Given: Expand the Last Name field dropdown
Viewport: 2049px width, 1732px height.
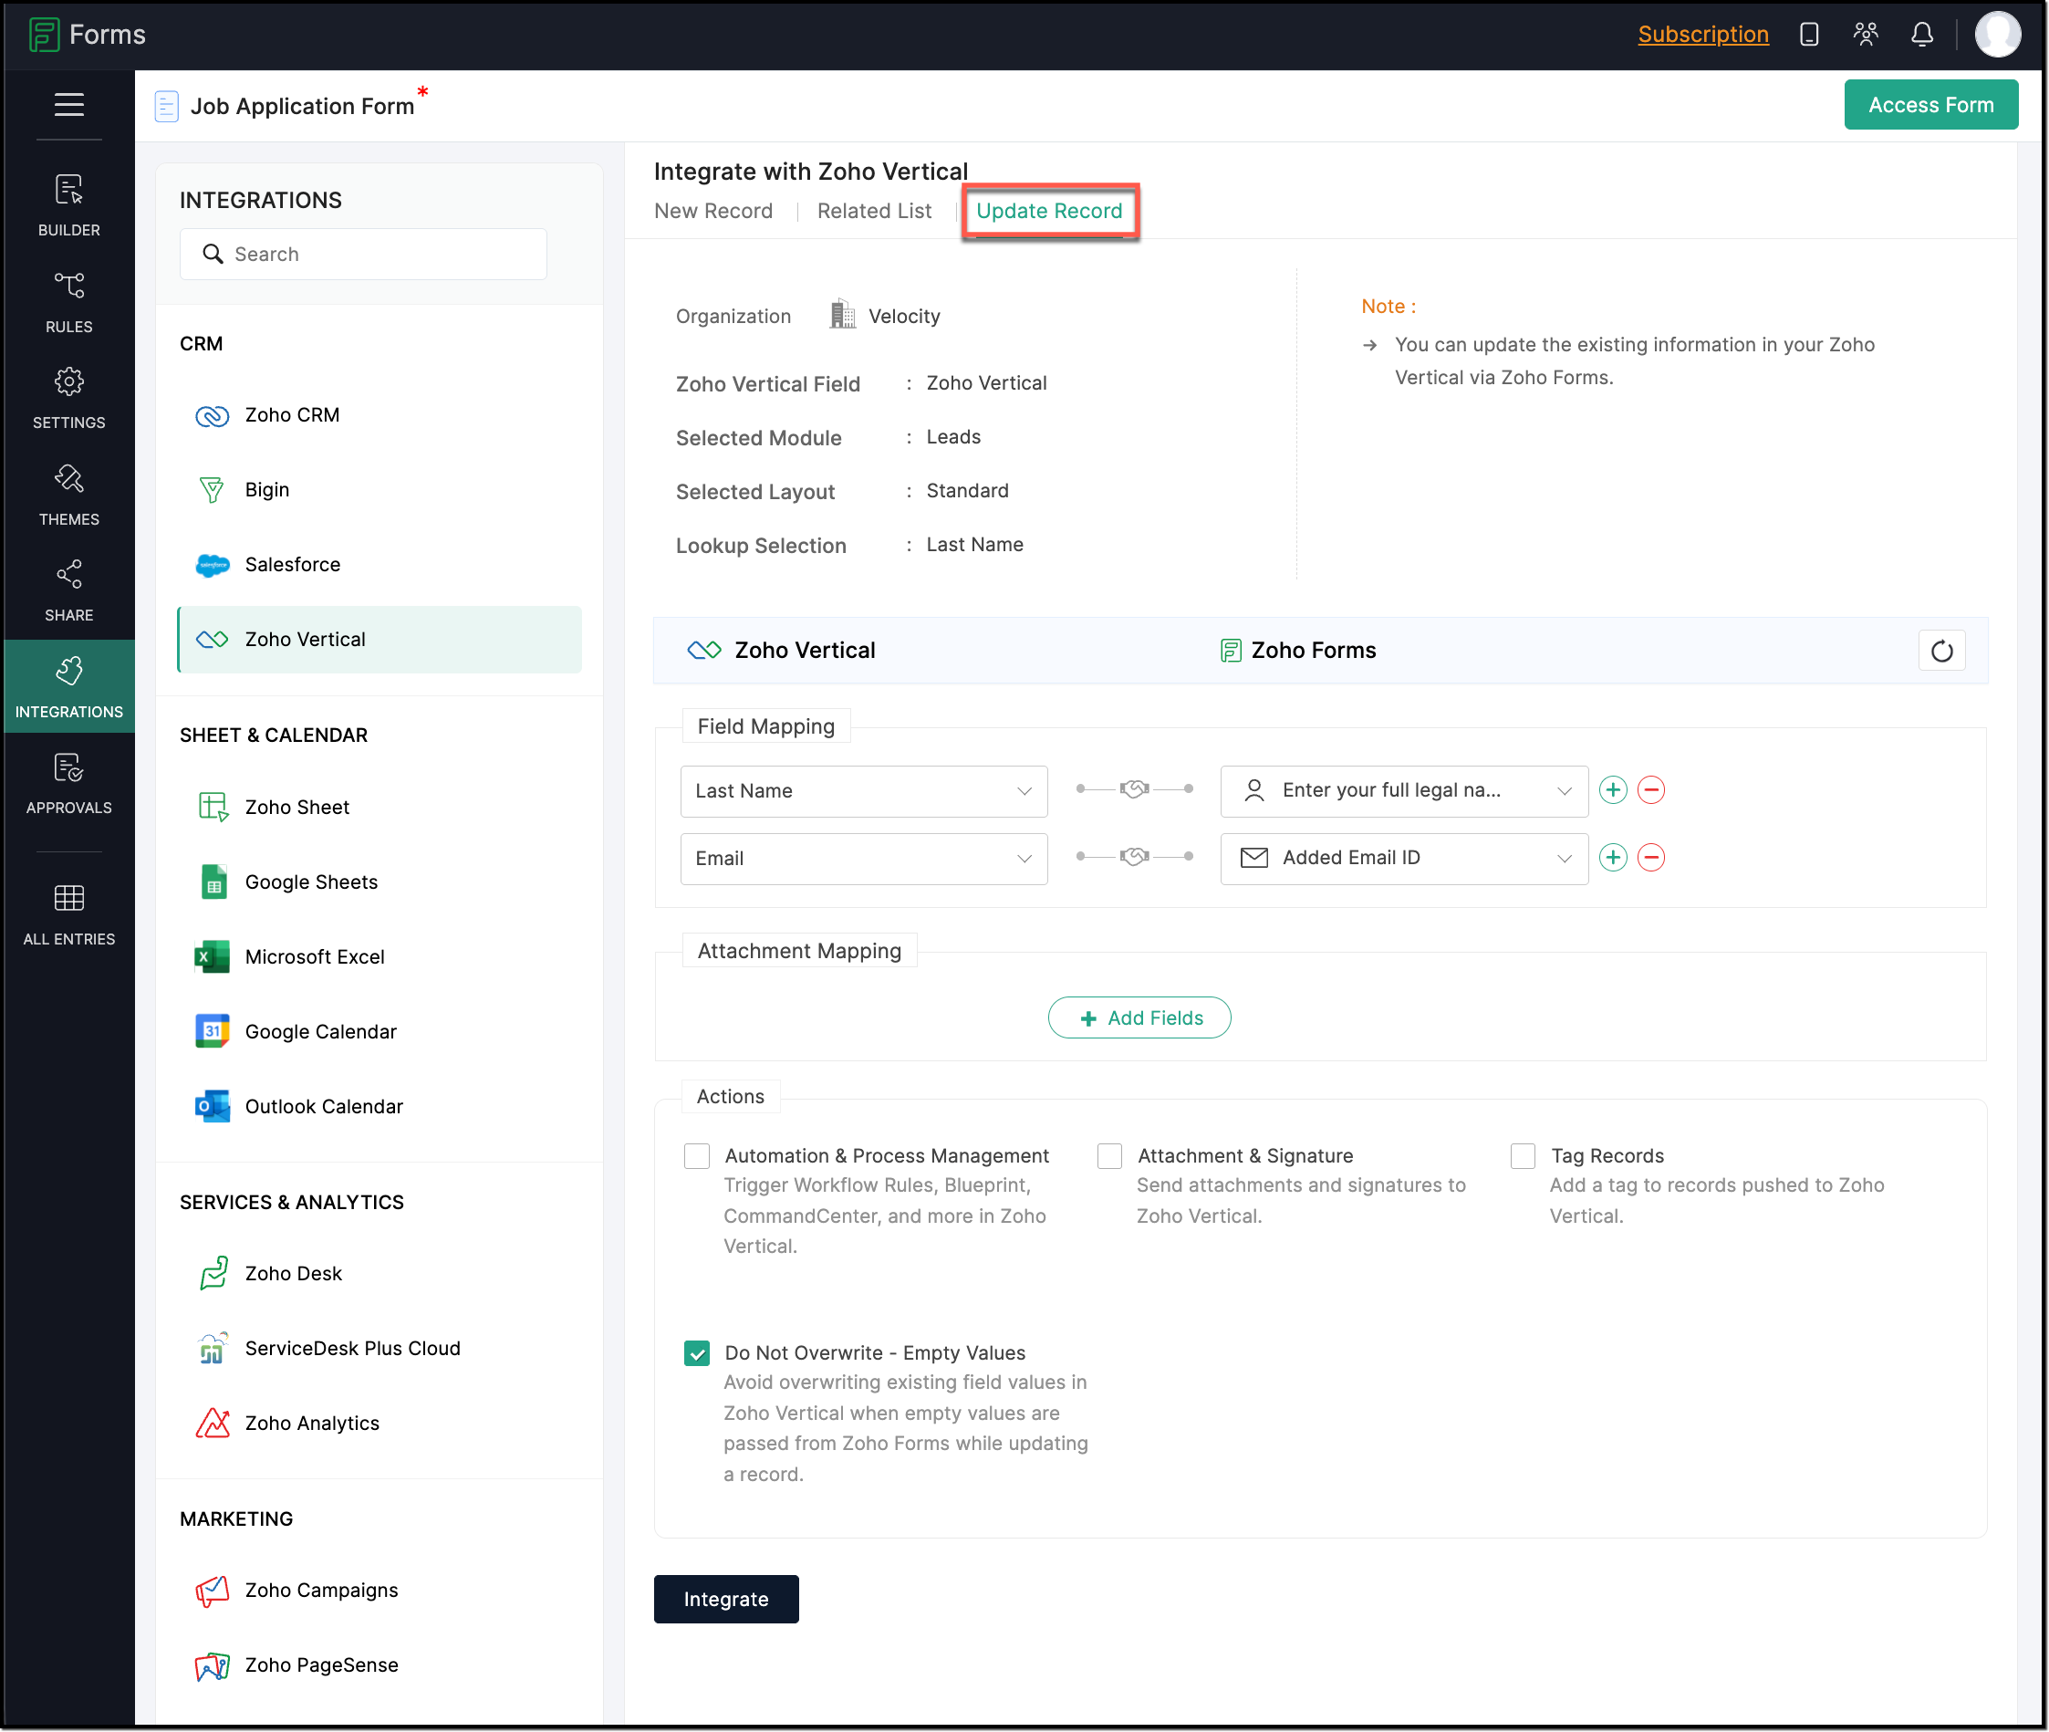Looking at the screenshot, I should pos(863,791).
